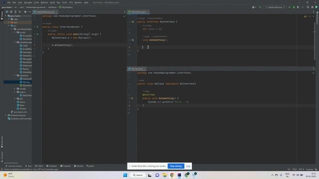Toggle the Services tool window
The height and width of the screenshot is (179, 319).
point(79,166)
